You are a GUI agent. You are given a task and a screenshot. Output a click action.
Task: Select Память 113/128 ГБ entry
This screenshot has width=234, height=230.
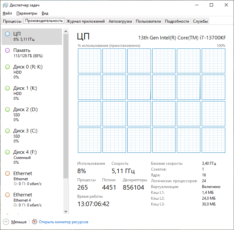tap(32, 53)
